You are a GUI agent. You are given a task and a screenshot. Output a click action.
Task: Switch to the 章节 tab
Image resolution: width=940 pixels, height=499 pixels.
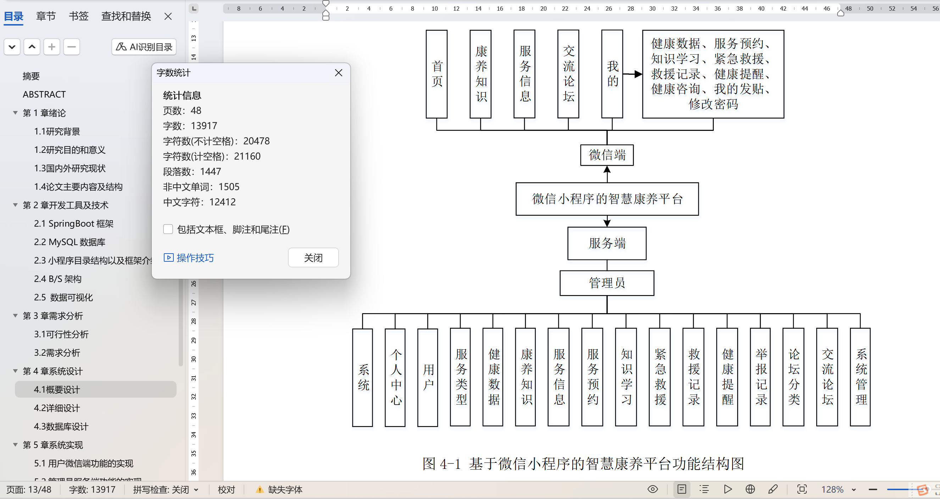coord(46,16)
